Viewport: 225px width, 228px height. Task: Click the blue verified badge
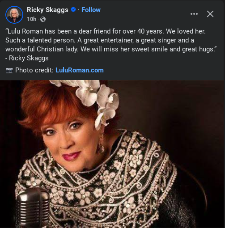[x=73, y=10]
